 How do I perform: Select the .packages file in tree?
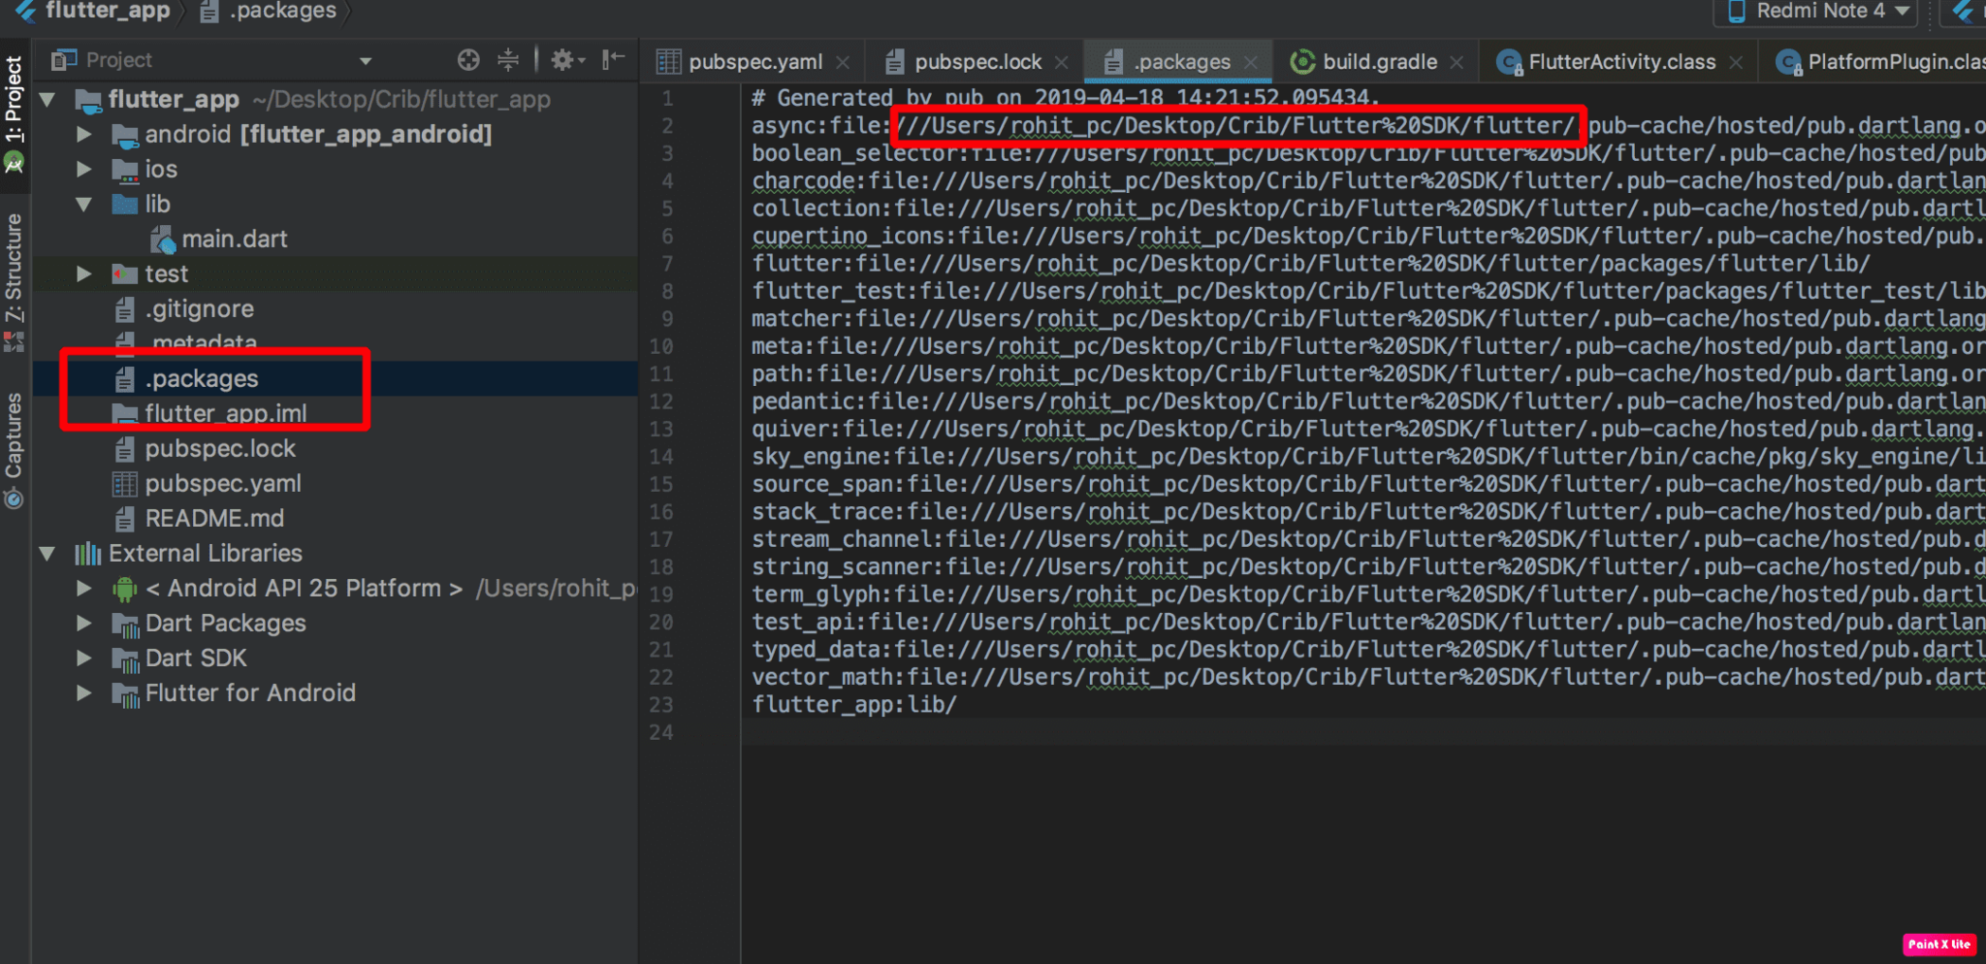pos(202,378)
